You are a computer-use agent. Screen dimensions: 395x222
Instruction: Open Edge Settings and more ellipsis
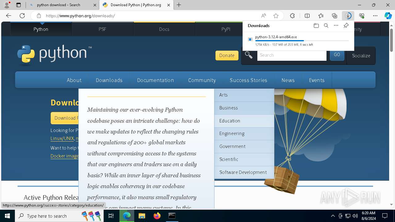coord(375,16)
